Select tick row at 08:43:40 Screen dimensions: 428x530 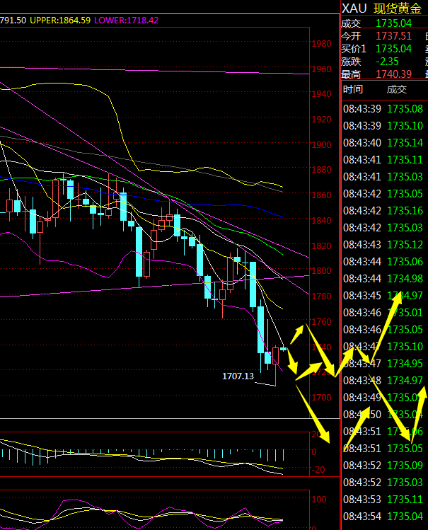tap(383, 143)
